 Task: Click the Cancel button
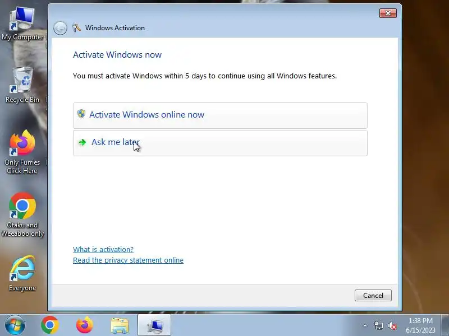(x=373, y=296)
